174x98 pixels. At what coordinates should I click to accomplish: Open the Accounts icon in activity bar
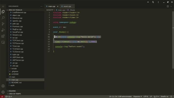[x=3, y=86]
